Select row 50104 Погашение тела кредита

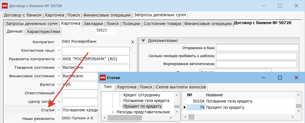click(x=229, y=101)
